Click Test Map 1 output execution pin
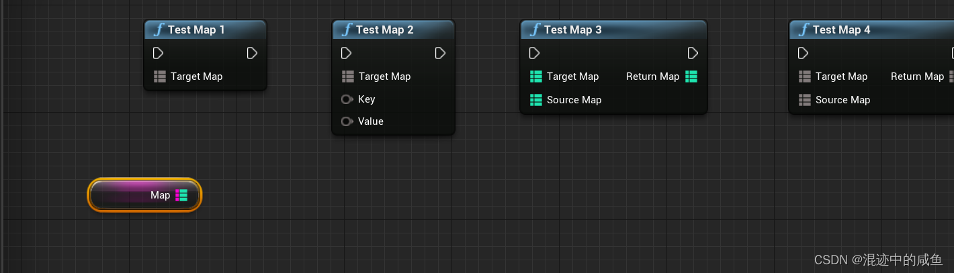This screenshot has height=273, width=954. [x=253, y=53]
